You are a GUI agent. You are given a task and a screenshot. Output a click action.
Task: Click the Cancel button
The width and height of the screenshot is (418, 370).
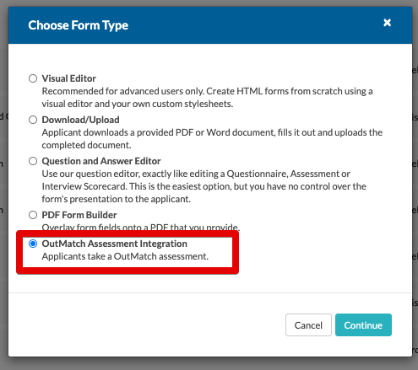click(308, 325)
